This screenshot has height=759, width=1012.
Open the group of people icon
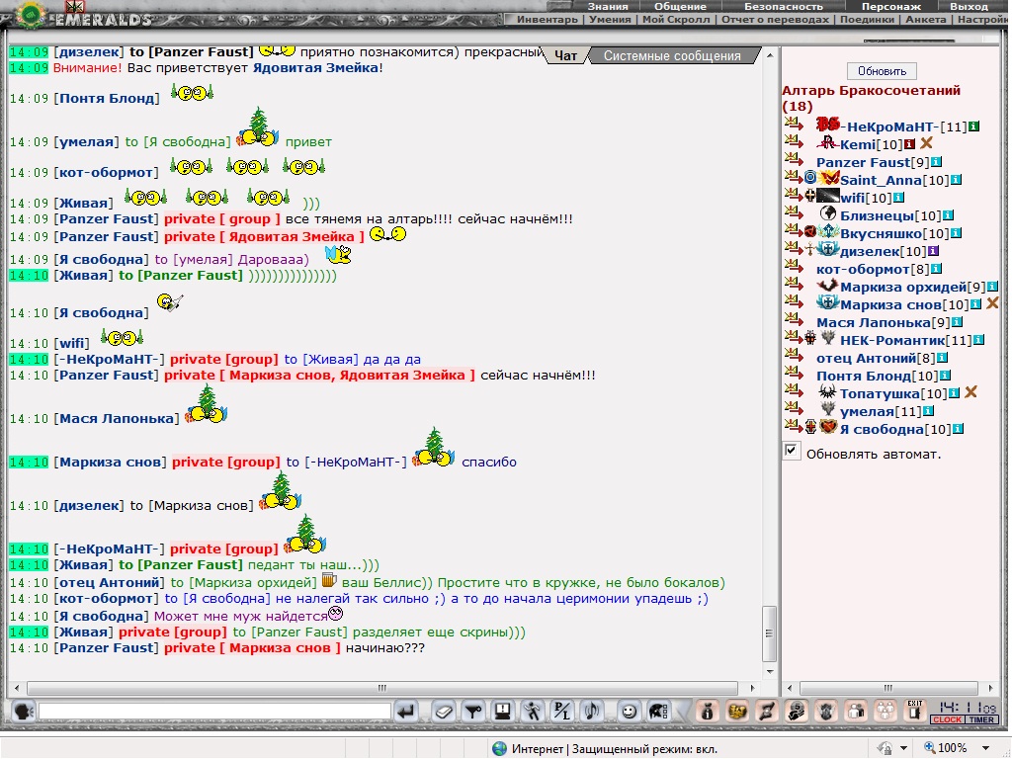tap(885, 712)
